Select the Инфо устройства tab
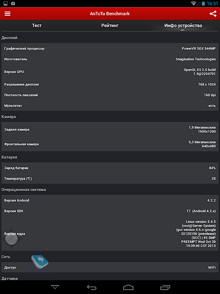Viewport: 220px width, 294px height. click(x=183, y=26)
